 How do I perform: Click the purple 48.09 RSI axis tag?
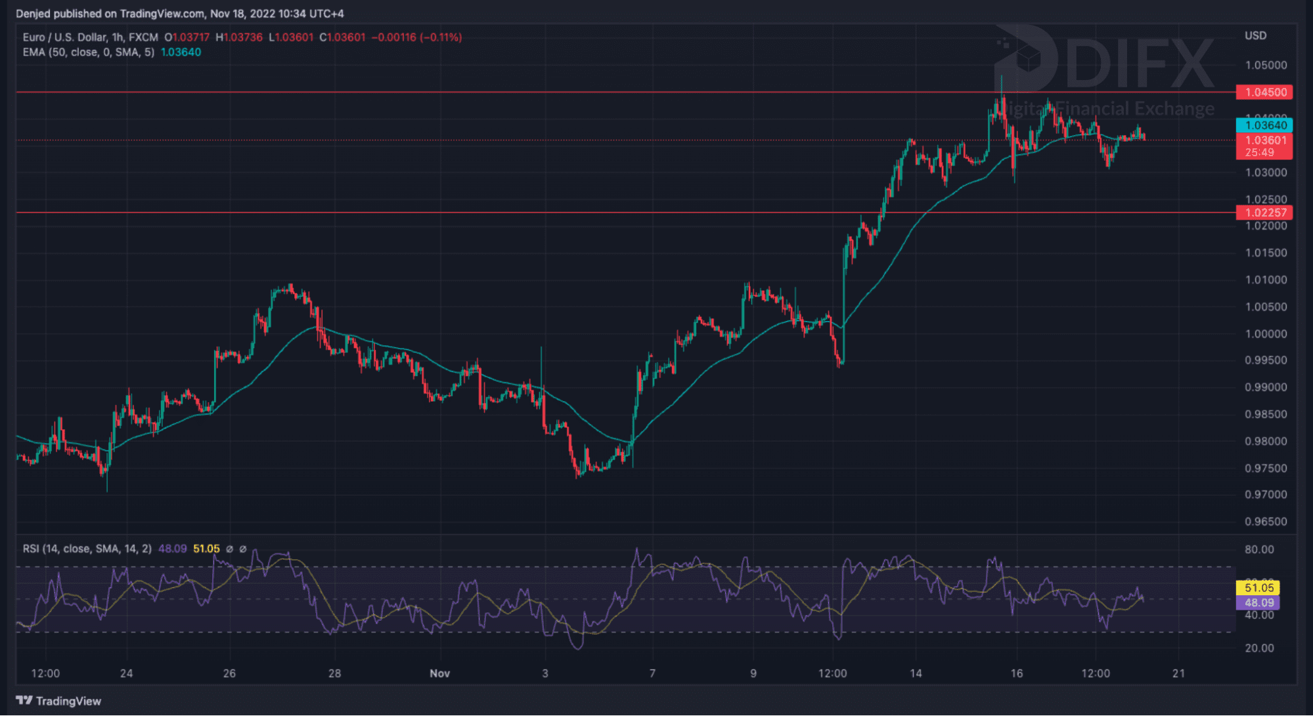pos(1257,602)
